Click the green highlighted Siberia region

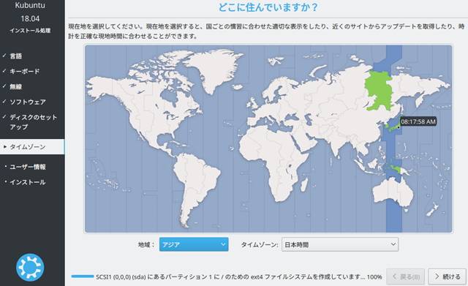click(379, 89)
